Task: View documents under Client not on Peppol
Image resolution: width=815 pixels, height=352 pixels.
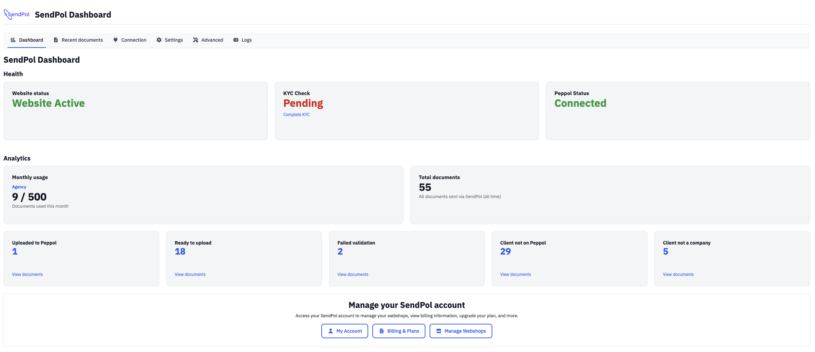Action: click(515, 275)
